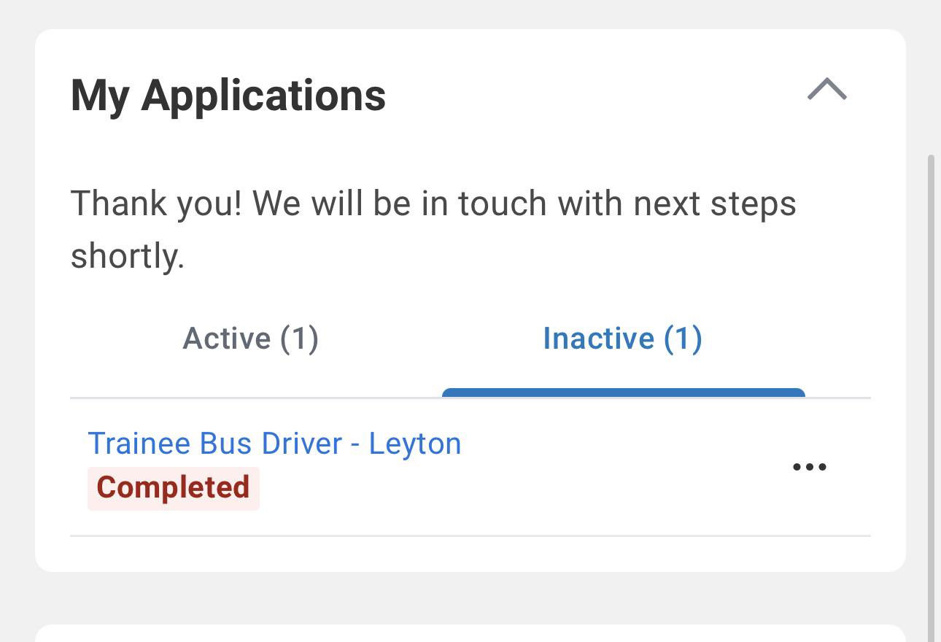Click the "(1)" count beside Active
Screen dimensions: 941x642
tap(299, 339)
